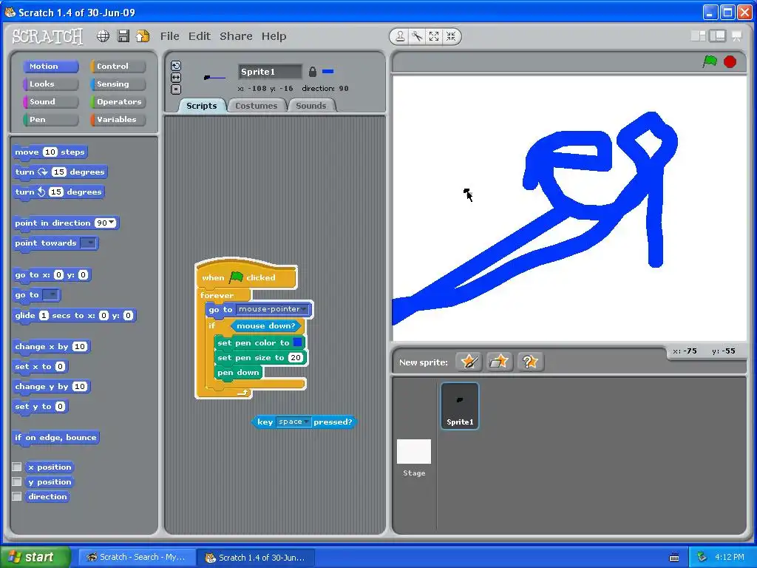Select the shrink sprite tool
The width and height of the screenshot is (757, 568).
tap(451, 36)
